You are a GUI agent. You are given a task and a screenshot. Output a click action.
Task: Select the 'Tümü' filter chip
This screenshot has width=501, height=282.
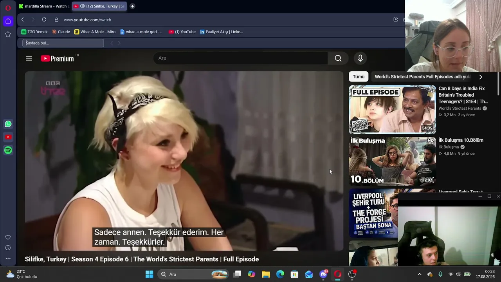click(x=359, y=77)
